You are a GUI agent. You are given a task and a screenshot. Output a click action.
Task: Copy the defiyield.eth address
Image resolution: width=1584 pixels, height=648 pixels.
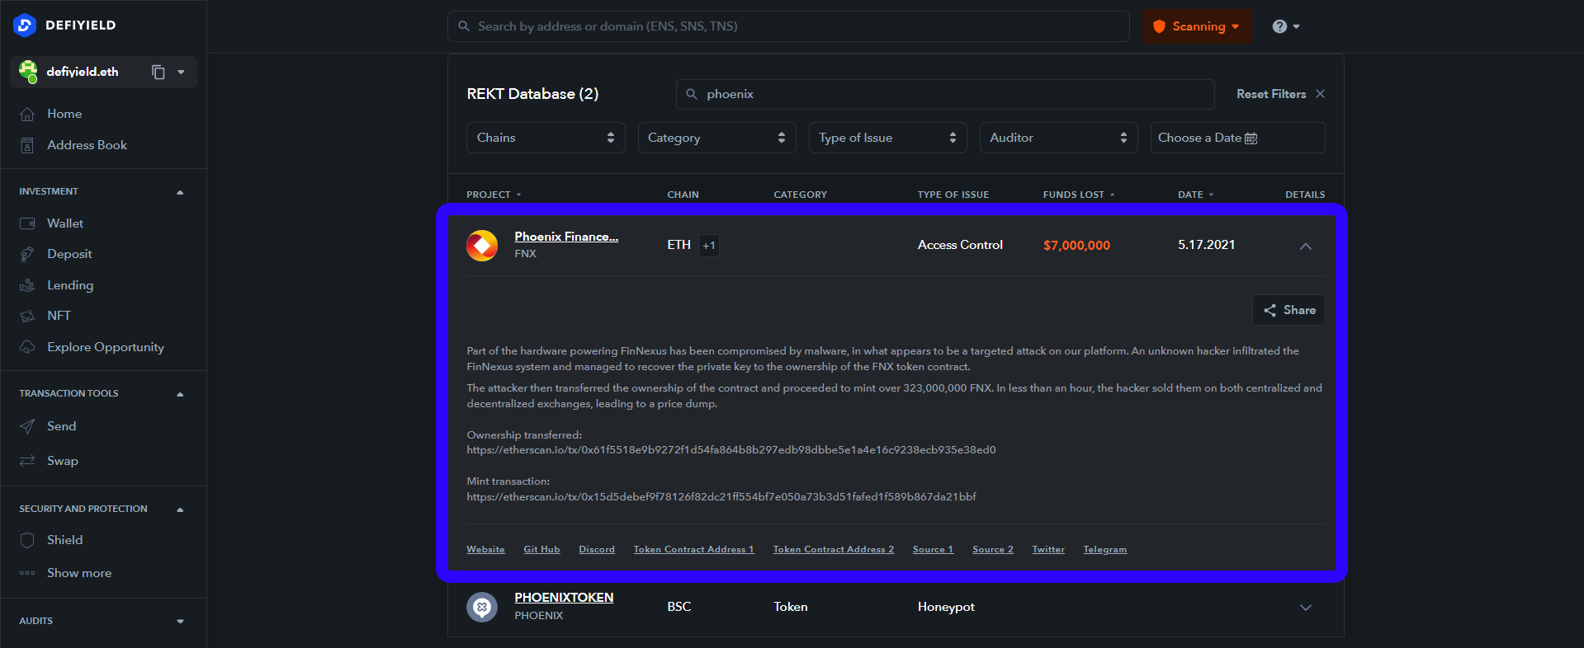(158, 73)
